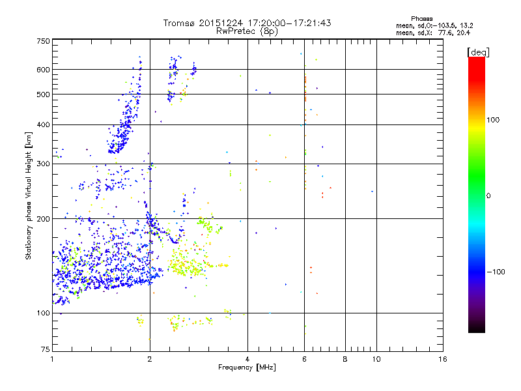The image size is (521, 391).
Task: Click the x-axis tick label '6'
Action: (304, 359)
